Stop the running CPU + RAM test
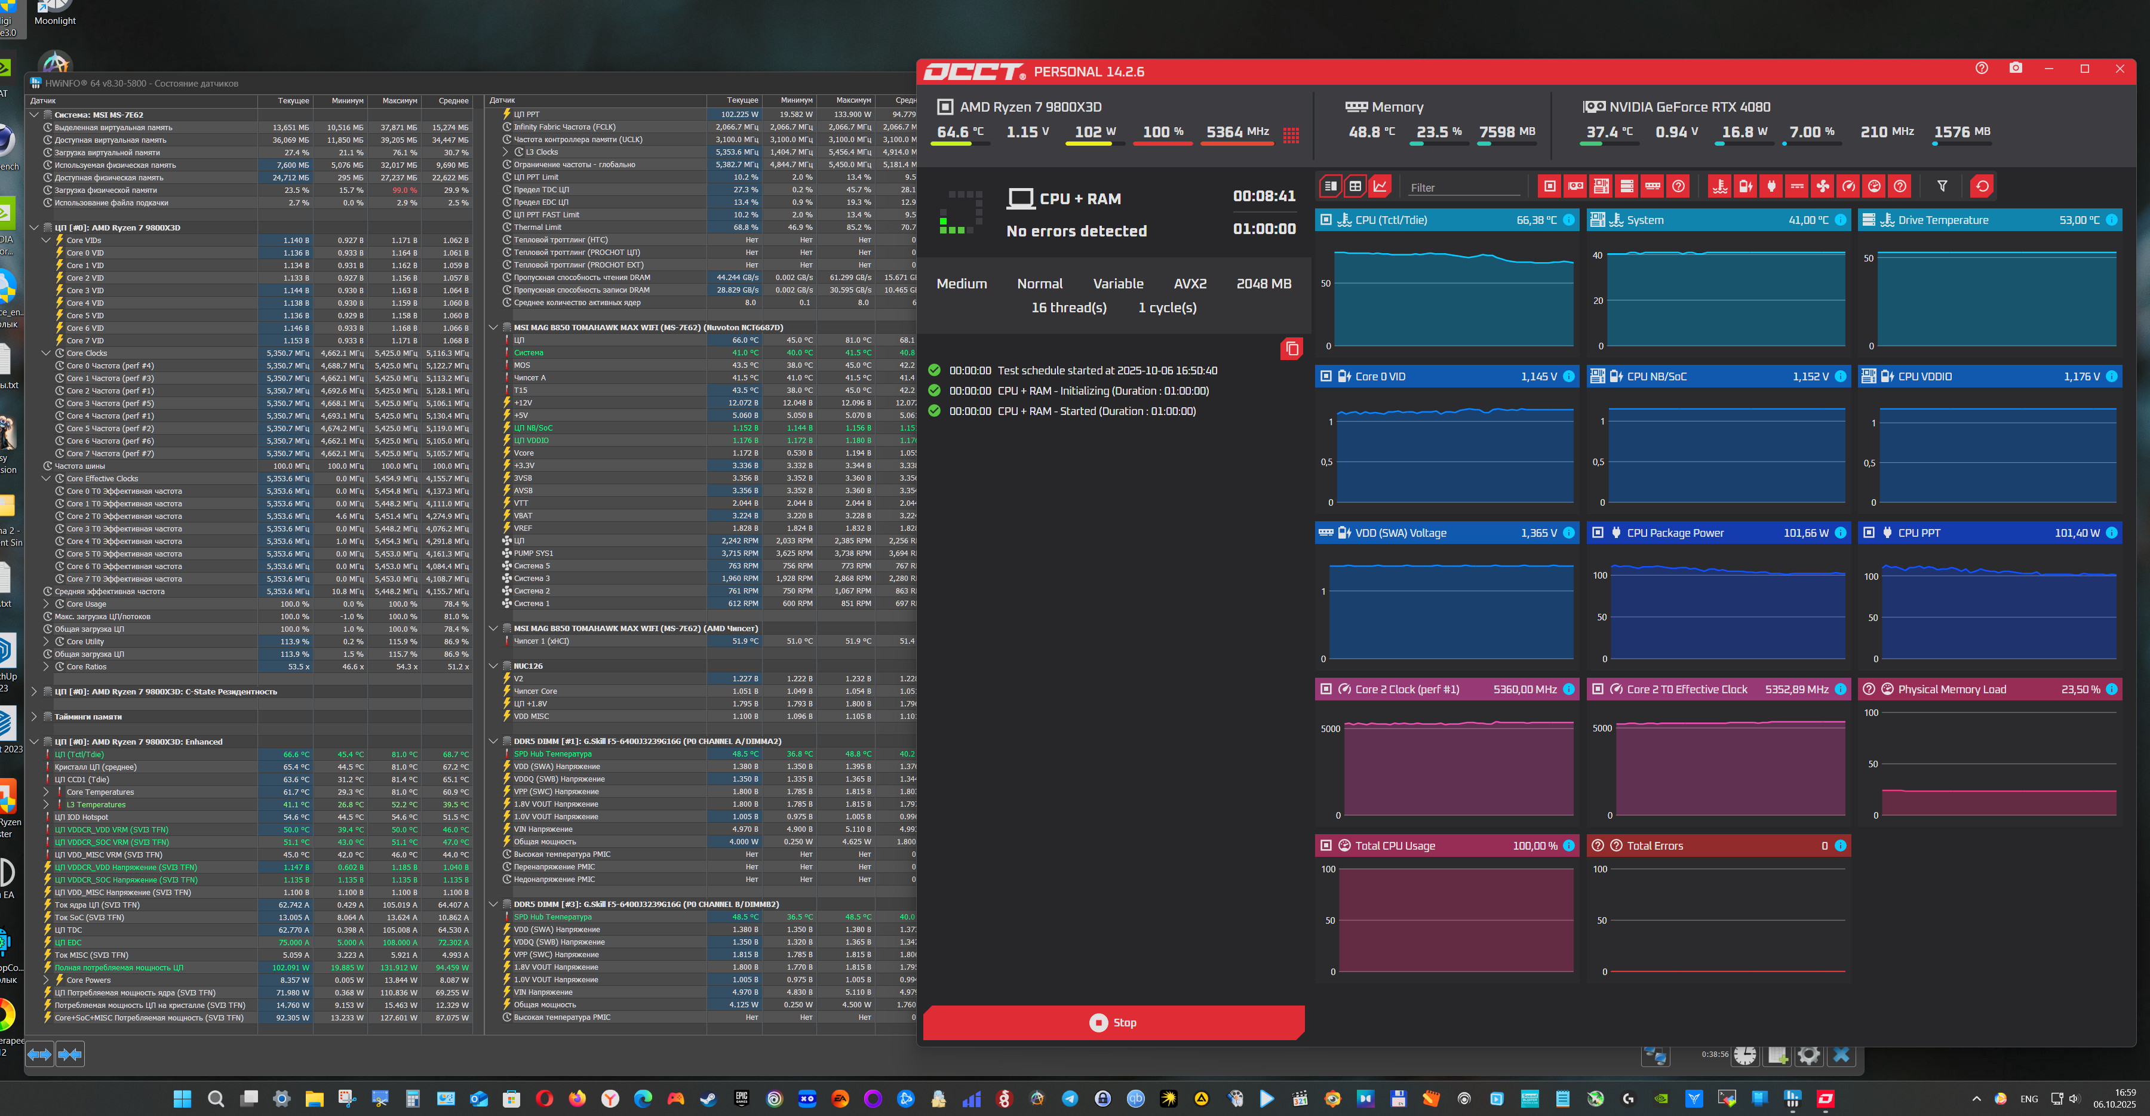2150x1116 pixels. [1113, 1022]
